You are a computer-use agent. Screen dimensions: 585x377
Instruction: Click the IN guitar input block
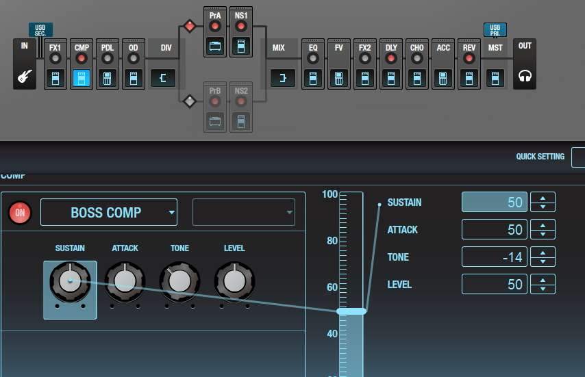pos(25,64)
